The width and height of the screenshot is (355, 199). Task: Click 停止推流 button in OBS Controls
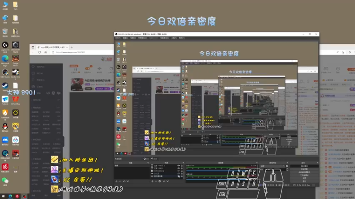(304, 166)
